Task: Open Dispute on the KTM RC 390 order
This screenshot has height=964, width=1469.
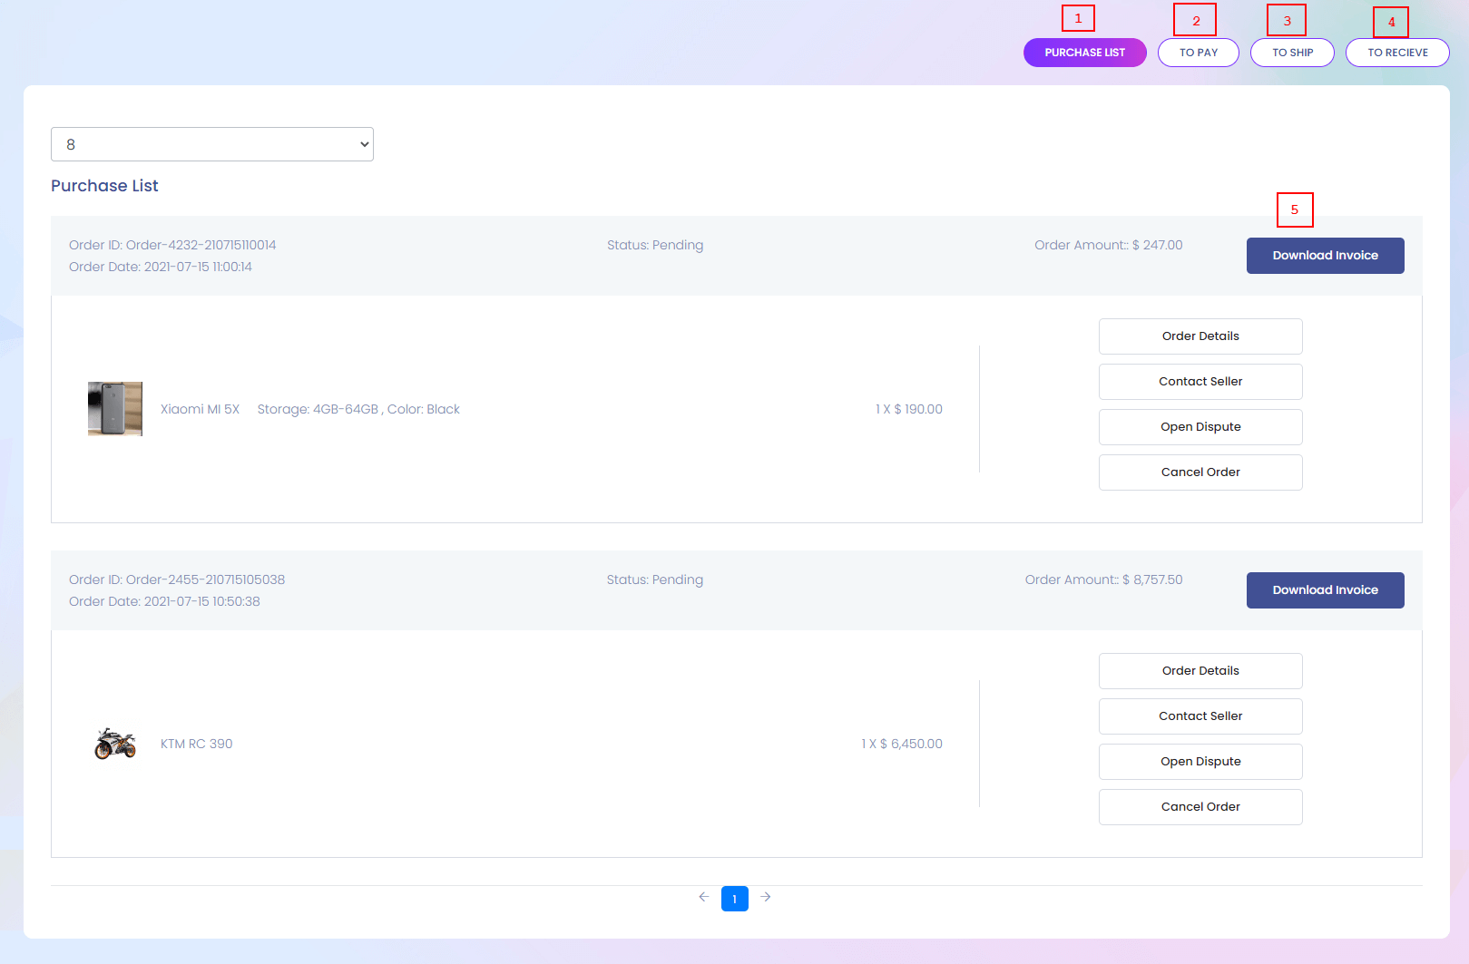Action: tap(1200, 762)
